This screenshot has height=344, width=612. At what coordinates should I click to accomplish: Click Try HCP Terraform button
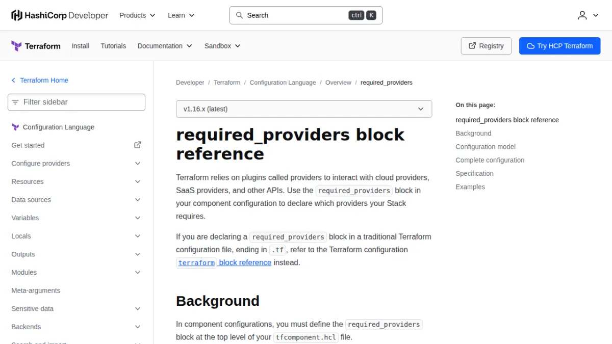tap(560, 46)
